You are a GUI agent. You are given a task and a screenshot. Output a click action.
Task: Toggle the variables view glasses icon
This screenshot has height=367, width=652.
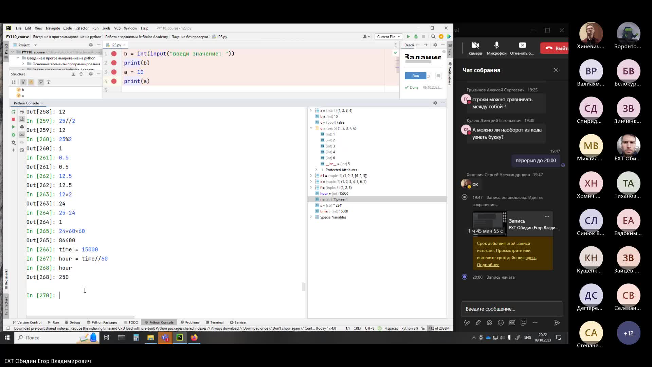click(x=22, y=135)
